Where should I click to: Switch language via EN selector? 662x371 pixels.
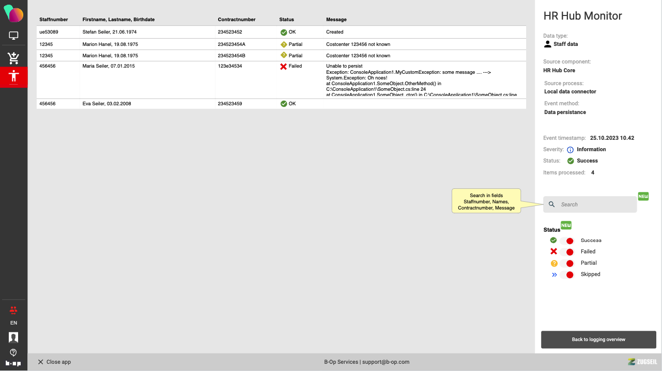click(13, 323)
